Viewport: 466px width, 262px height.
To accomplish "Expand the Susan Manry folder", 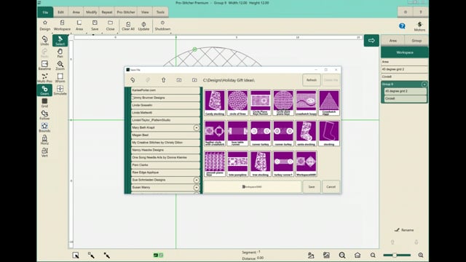I will [x=196, y=188].
